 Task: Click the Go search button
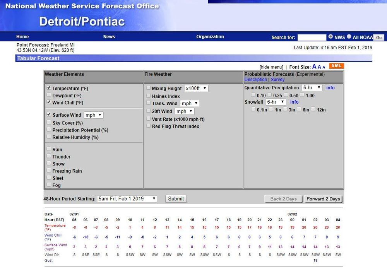click(379, 38)
